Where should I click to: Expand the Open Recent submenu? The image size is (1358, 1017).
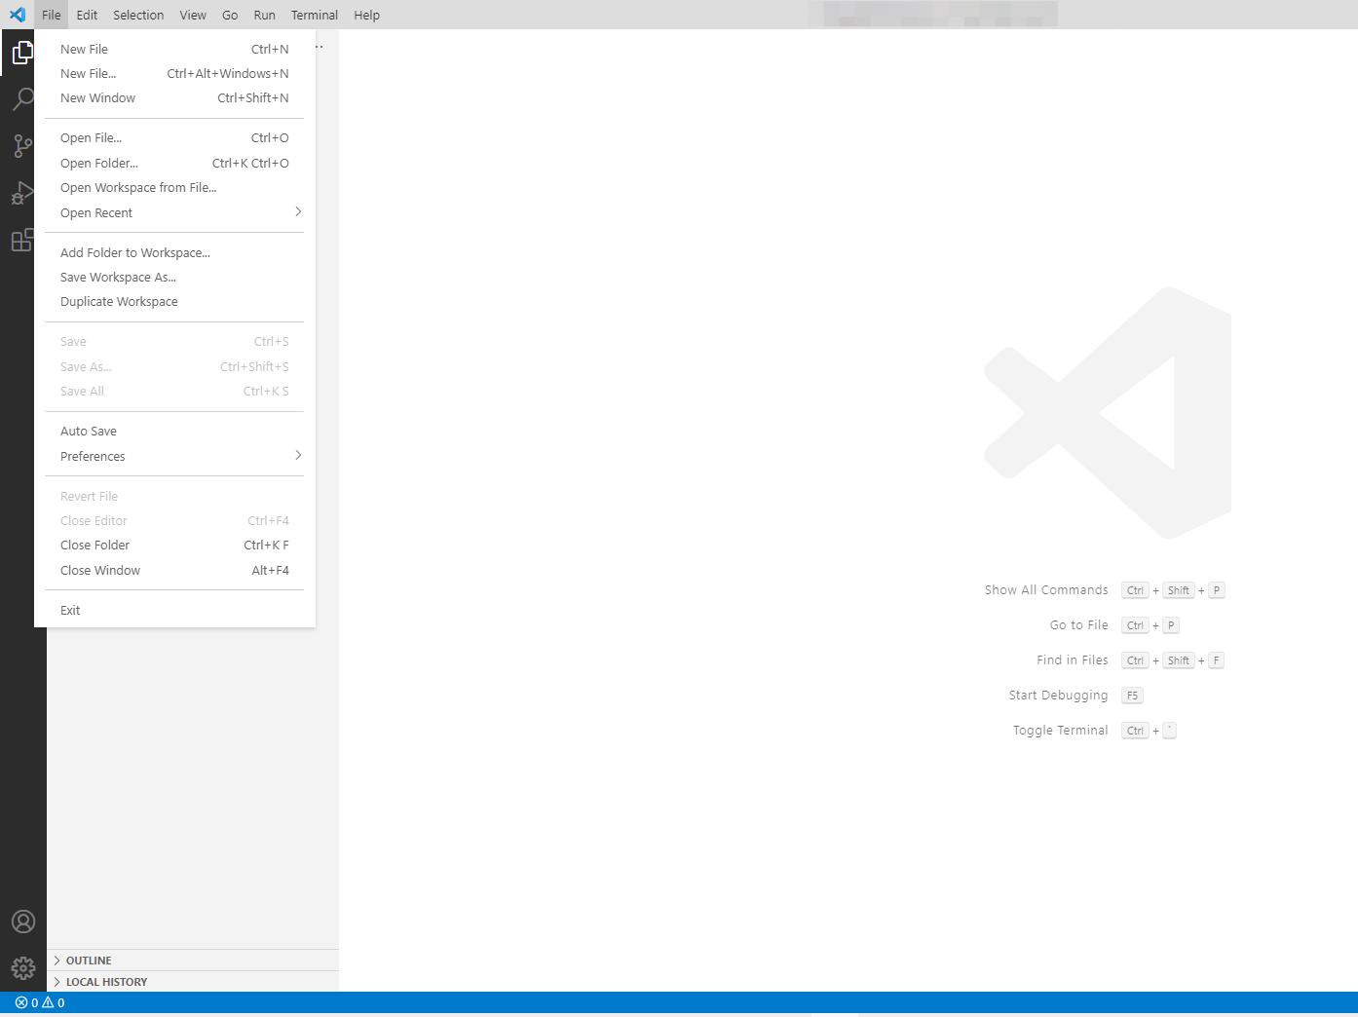point(175,212)
